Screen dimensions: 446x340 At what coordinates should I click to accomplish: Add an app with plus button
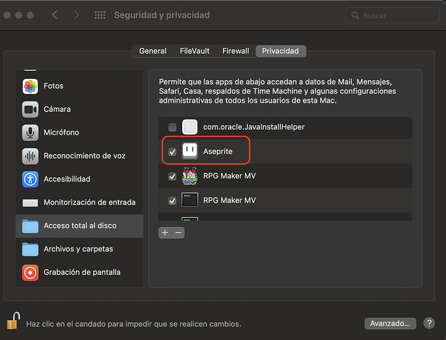pyautogui.click(x=165, y=233)
